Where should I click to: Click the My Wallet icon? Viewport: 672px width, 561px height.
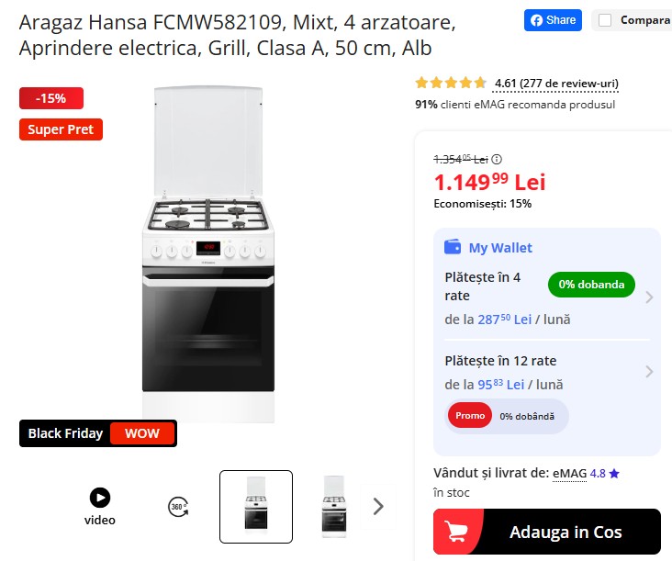coord(453,247)
